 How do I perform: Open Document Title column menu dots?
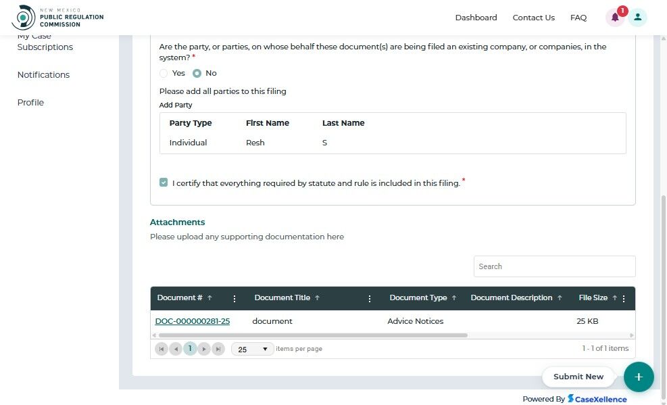tap(370, 299)
